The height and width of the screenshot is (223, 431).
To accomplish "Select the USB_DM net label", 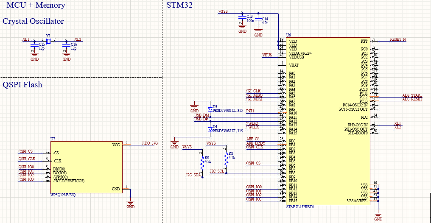I will tap(202, 115).
